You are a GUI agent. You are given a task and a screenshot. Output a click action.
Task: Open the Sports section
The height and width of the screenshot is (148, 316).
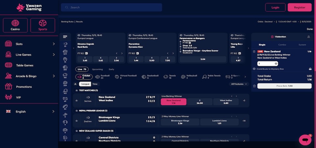coord(43,25)
